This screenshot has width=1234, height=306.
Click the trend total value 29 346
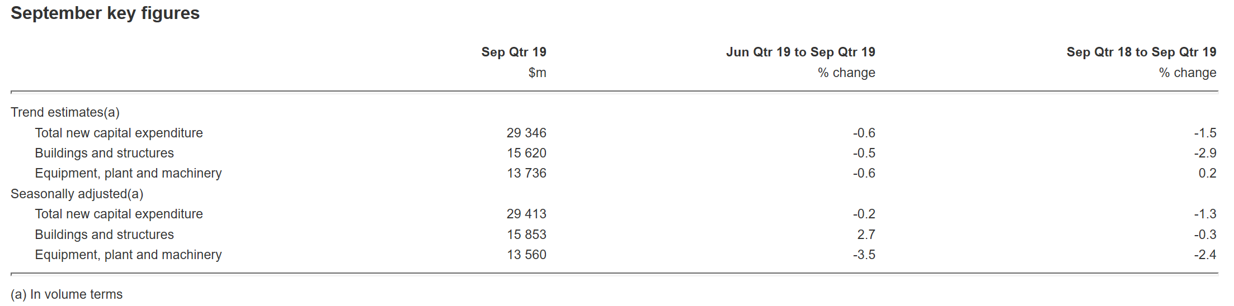[526, 133]
